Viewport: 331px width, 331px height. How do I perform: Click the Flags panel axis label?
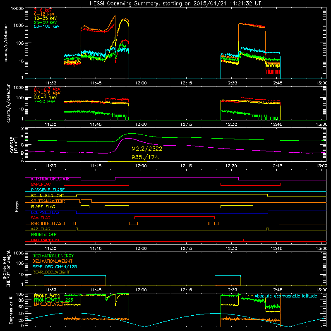(x=17, y=206)
